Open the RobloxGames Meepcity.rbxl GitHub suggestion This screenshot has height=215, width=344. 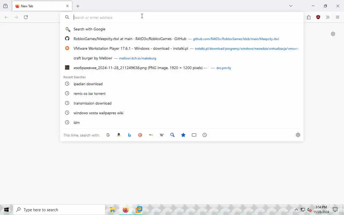(x=182, y=39)
